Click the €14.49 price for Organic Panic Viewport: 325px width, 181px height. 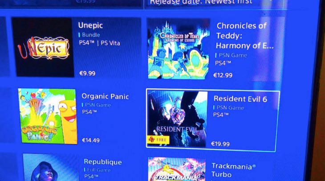(x=91, y=140)
